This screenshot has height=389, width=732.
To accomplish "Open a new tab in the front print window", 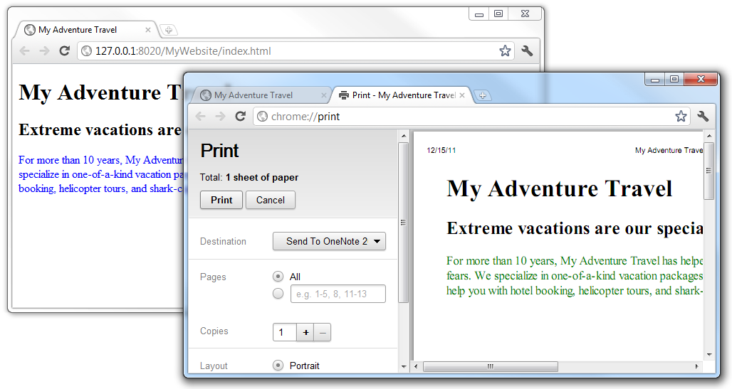I will (483, 95).
